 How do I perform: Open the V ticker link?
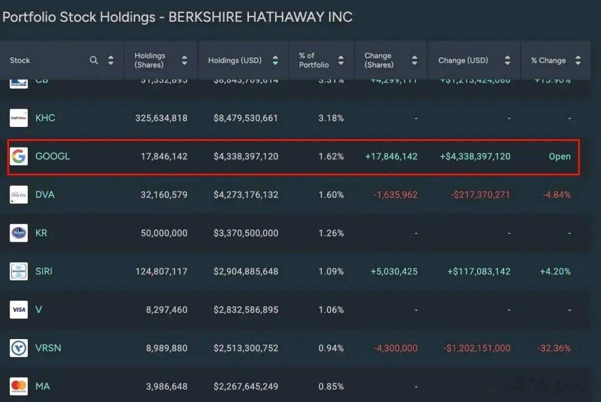pyautogui.click(x=38, y=310)
